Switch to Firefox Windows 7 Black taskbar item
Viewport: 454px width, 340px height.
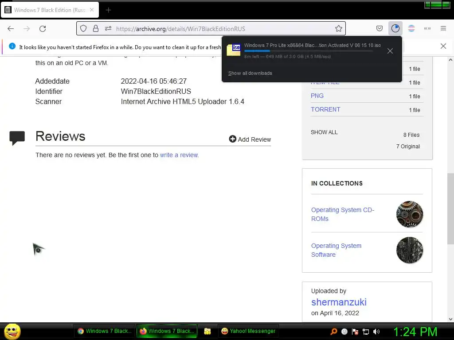point(167,331)
